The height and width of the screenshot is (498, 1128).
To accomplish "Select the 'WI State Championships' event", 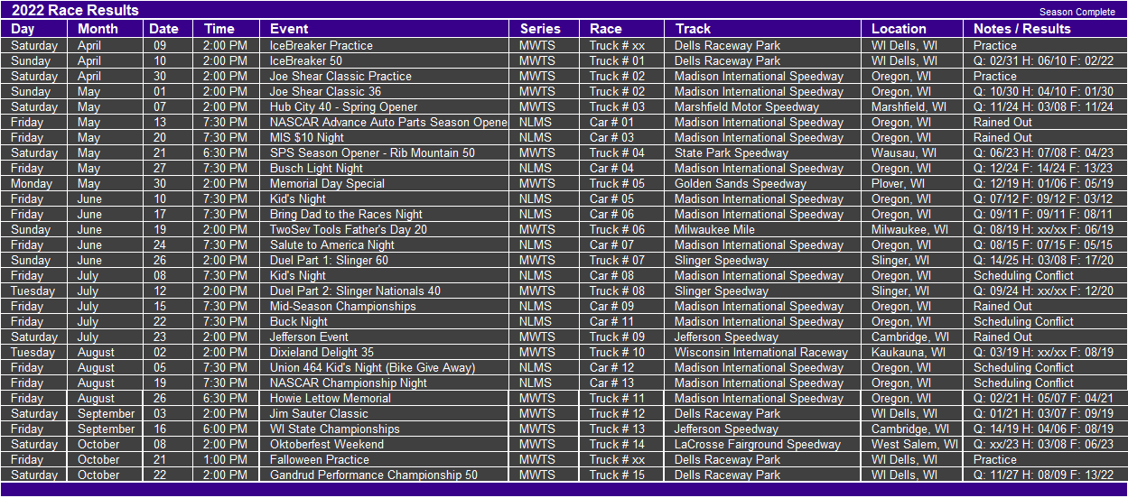I will (334, 429).
